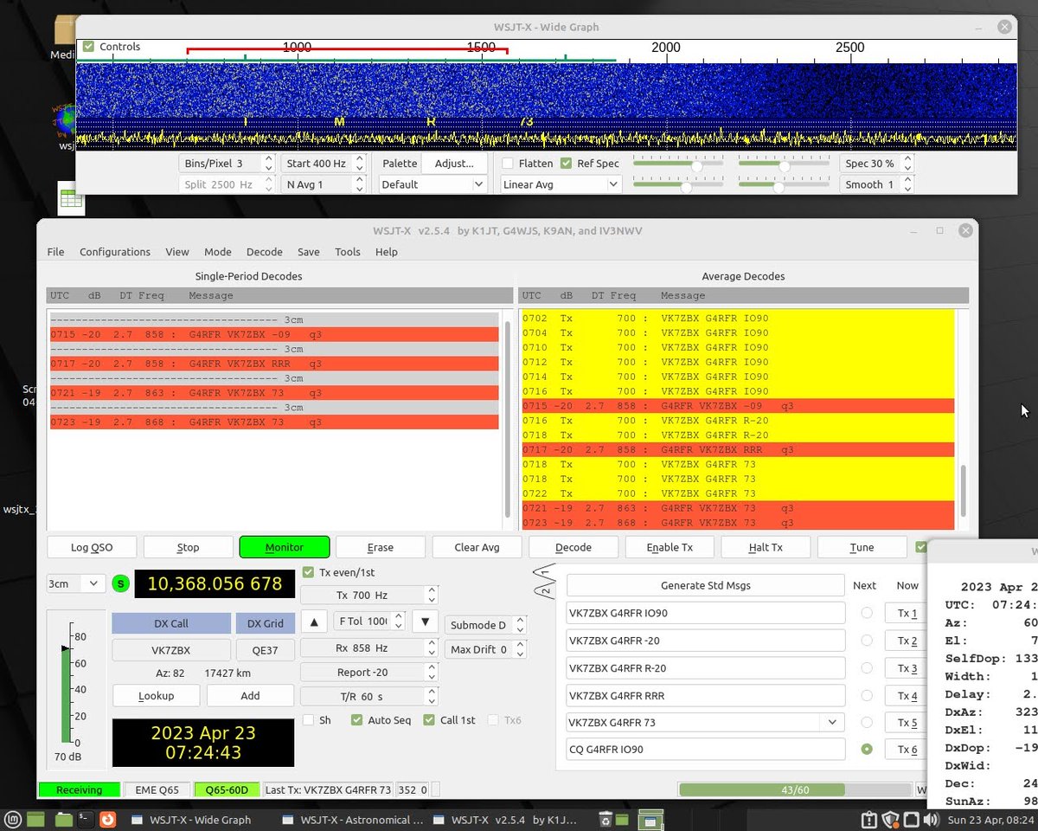Toggle the Tx even/1st checkbox

pos(309,572)
